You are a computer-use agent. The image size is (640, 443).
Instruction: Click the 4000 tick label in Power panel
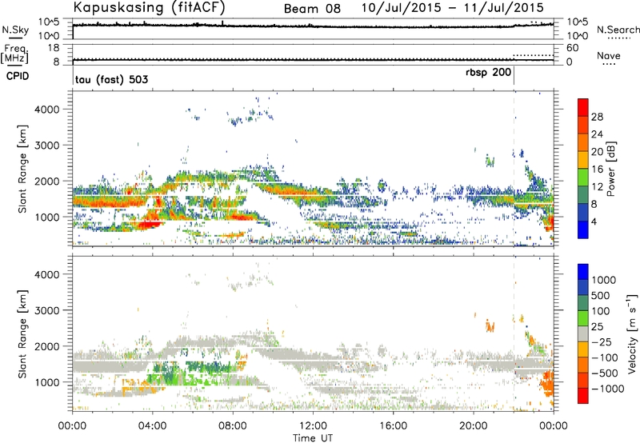point(47,110)
